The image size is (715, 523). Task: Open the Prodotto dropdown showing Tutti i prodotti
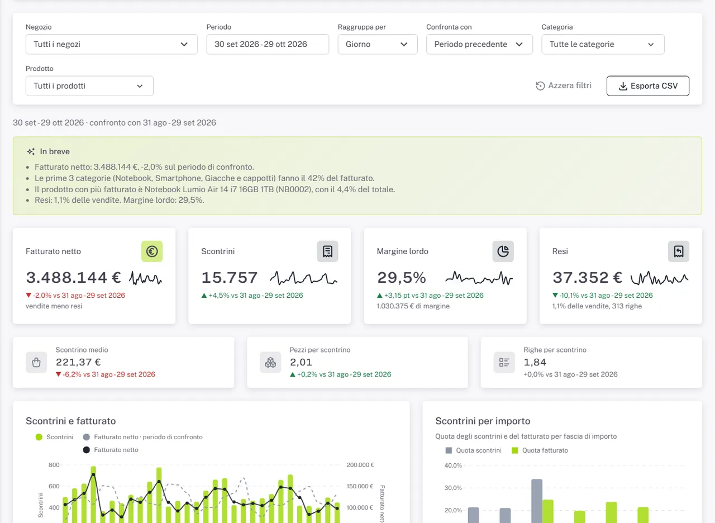pyautogui.click(x=89, y=86)
